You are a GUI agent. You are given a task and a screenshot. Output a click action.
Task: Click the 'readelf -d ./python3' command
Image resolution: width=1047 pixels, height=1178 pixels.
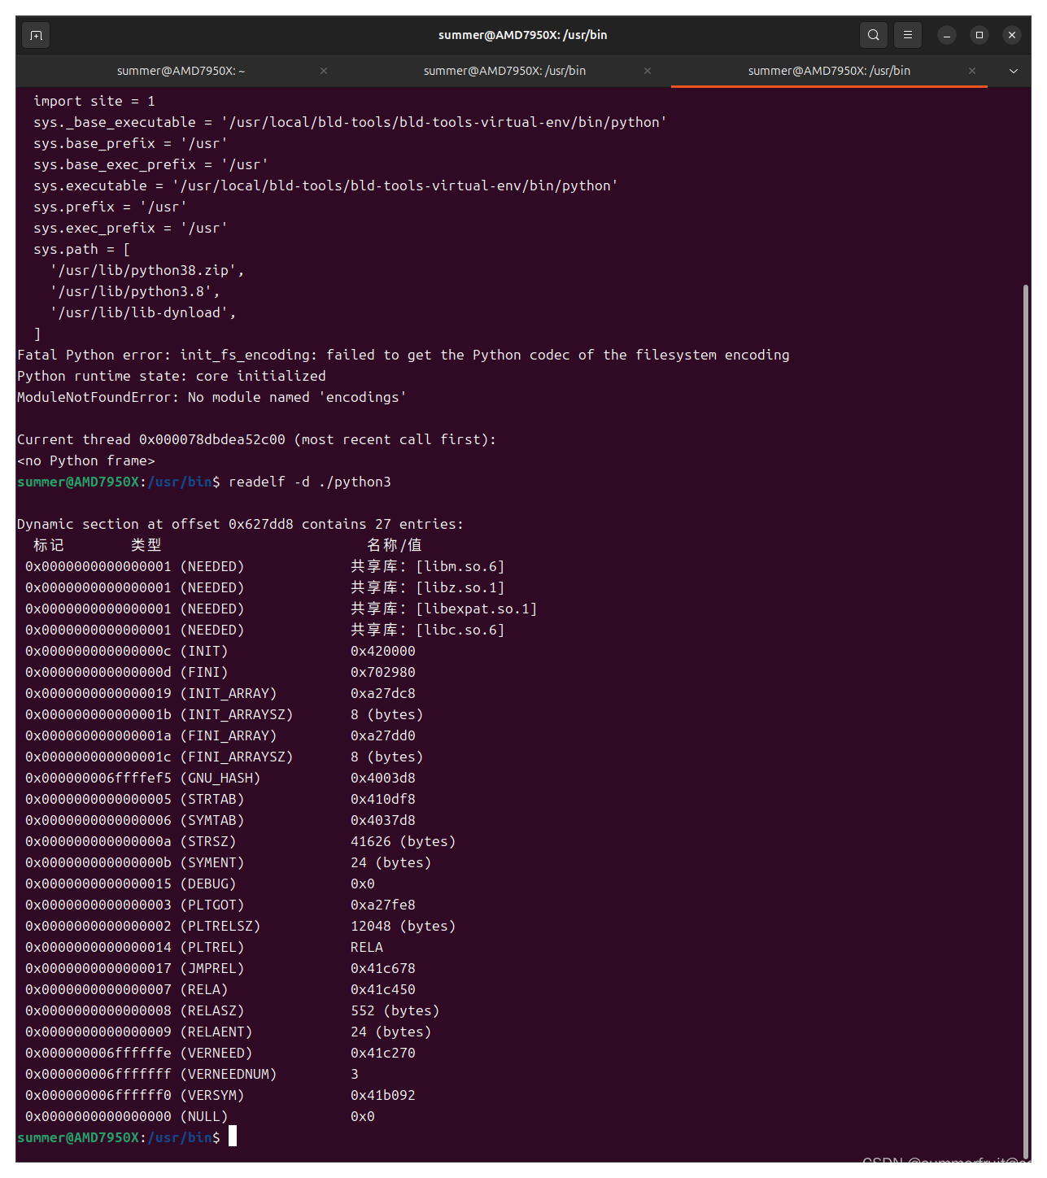click(310, 482)
